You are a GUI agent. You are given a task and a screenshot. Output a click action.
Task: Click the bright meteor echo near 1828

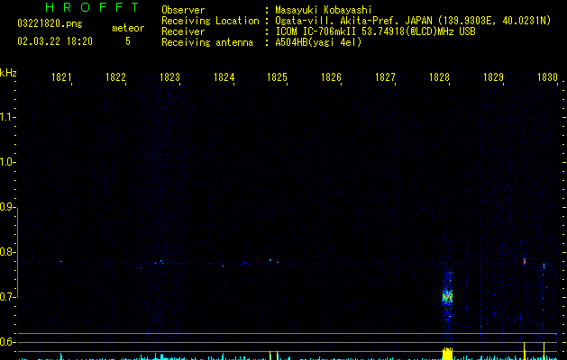[448, 297]
